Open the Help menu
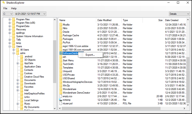Screen dimensions: 192x114 [x=14, y=8]
